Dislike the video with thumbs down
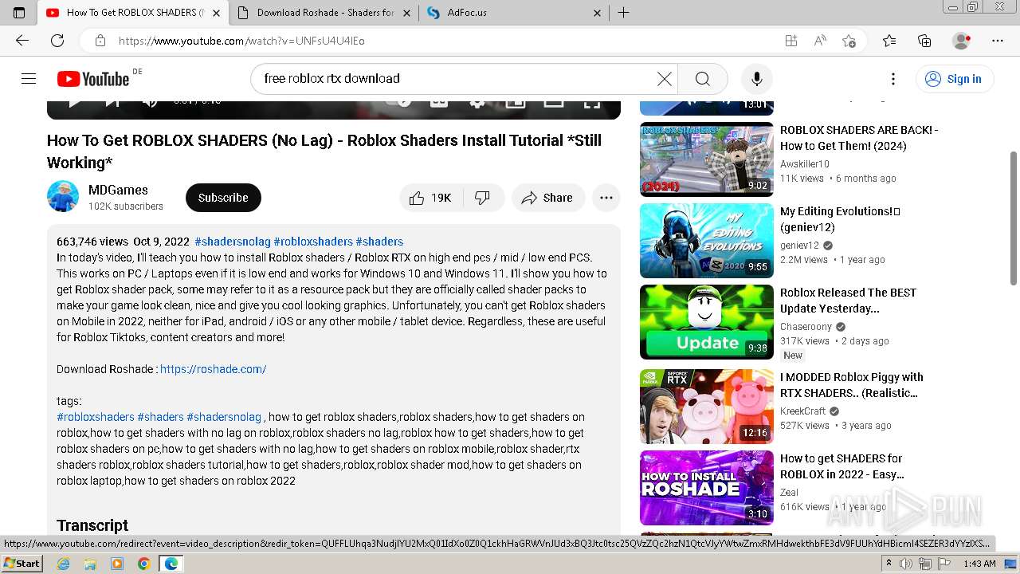Image resolution: width=1020 pixels, height=574 pixels. pyautogui.click(x=483, y=198)
